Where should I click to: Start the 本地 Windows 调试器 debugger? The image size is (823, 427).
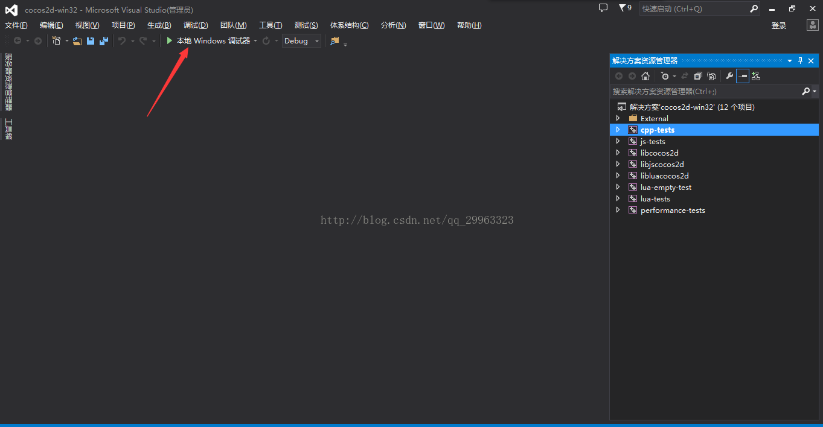click(x=208, y=41)
